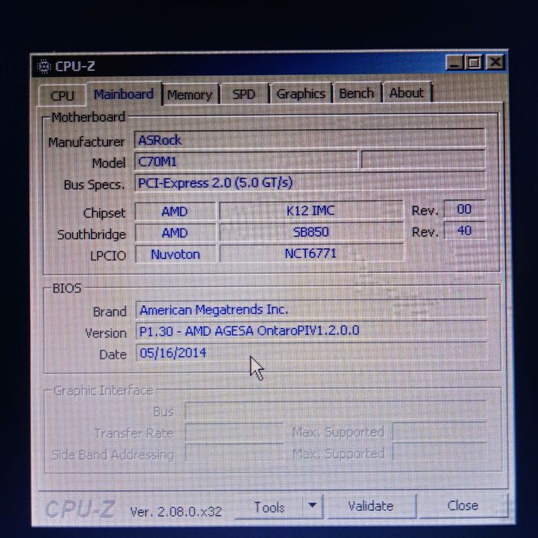Select the Mainboard tab
Image resolution: width=538 pixels, height=538 pixels.
tap(124, 94)
